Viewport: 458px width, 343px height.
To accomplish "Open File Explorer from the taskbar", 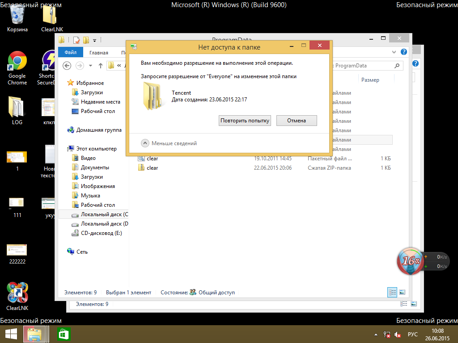I will click(34, 334).
